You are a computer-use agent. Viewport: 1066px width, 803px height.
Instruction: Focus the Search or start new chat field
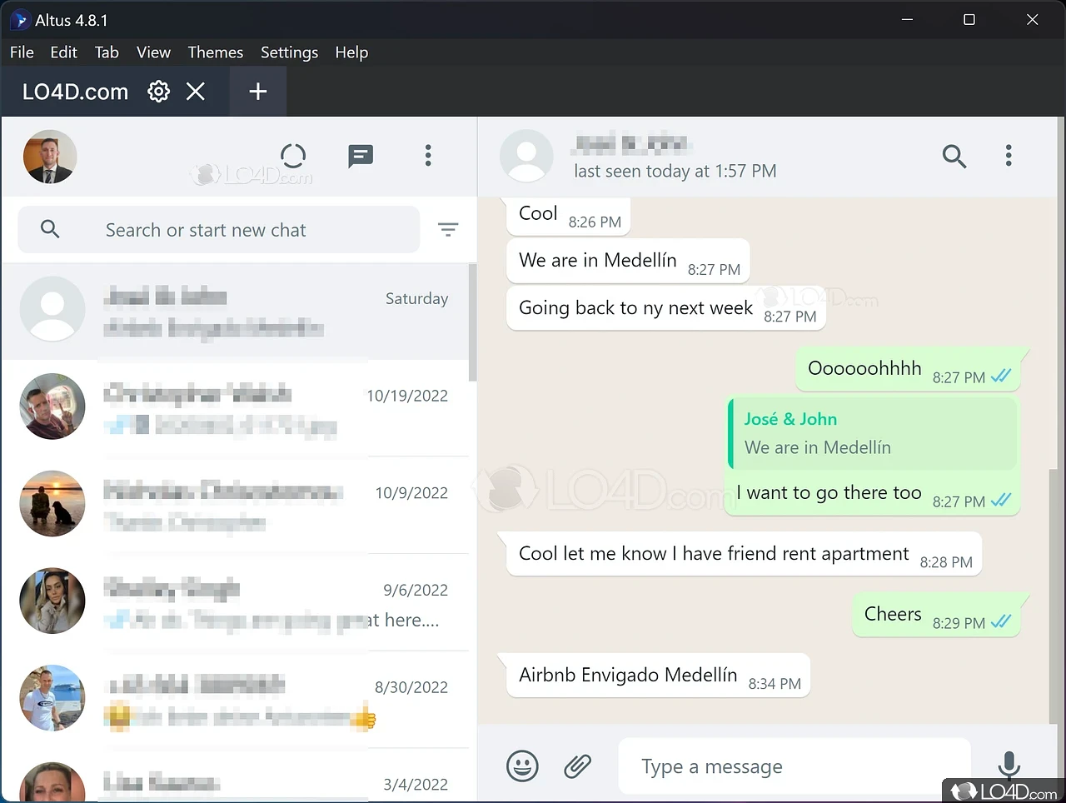tap(219, 230)
